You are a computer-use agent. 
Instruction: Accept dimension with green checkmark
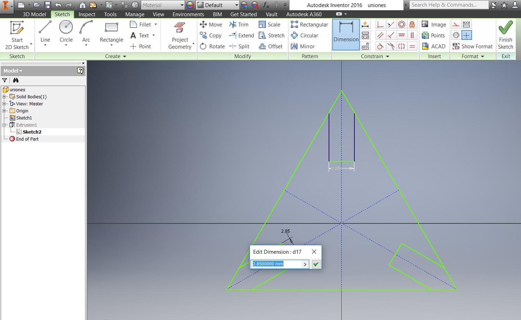pyautogui.click(x=316, y=264)
